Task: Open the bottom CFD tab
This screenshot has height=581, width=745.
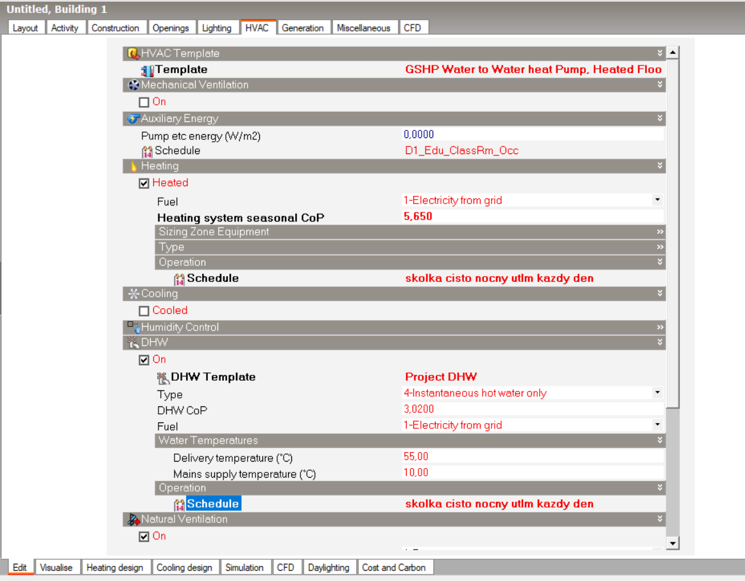Action: [x=286, y=568]
